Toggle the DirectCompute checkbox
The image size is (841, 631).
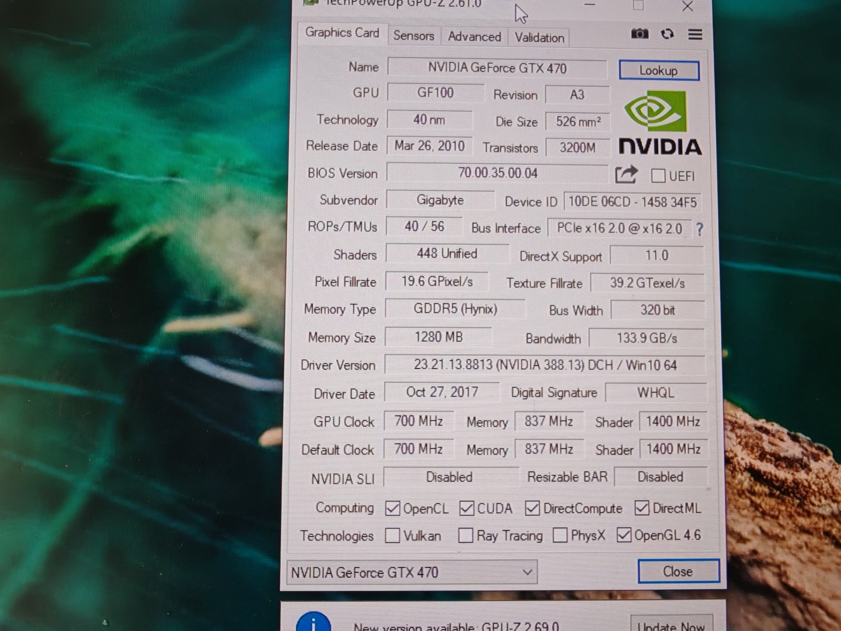pos(532,508)
